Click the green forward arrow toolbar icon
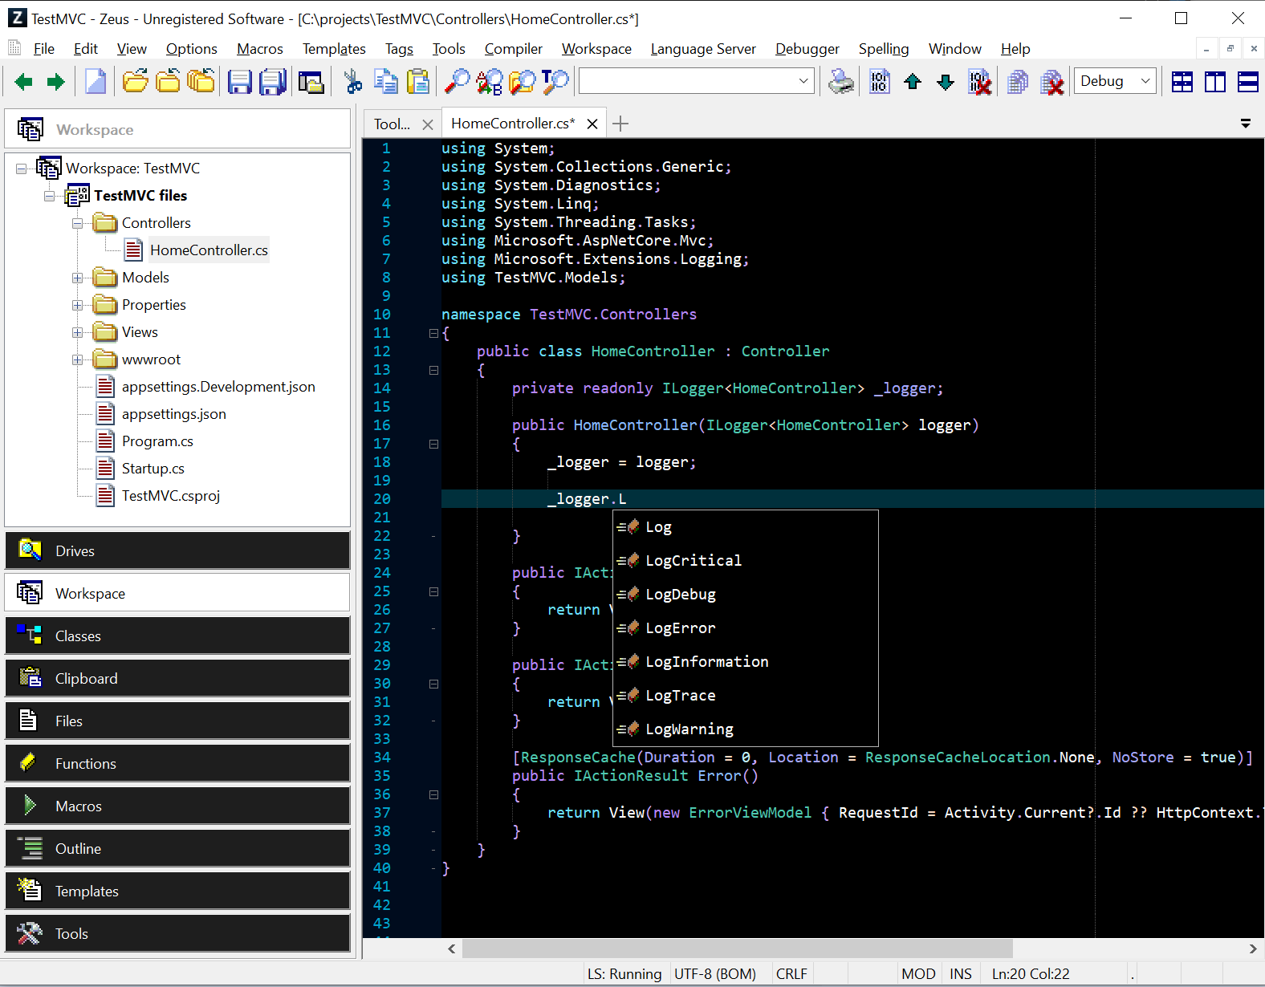 point(55,82)
